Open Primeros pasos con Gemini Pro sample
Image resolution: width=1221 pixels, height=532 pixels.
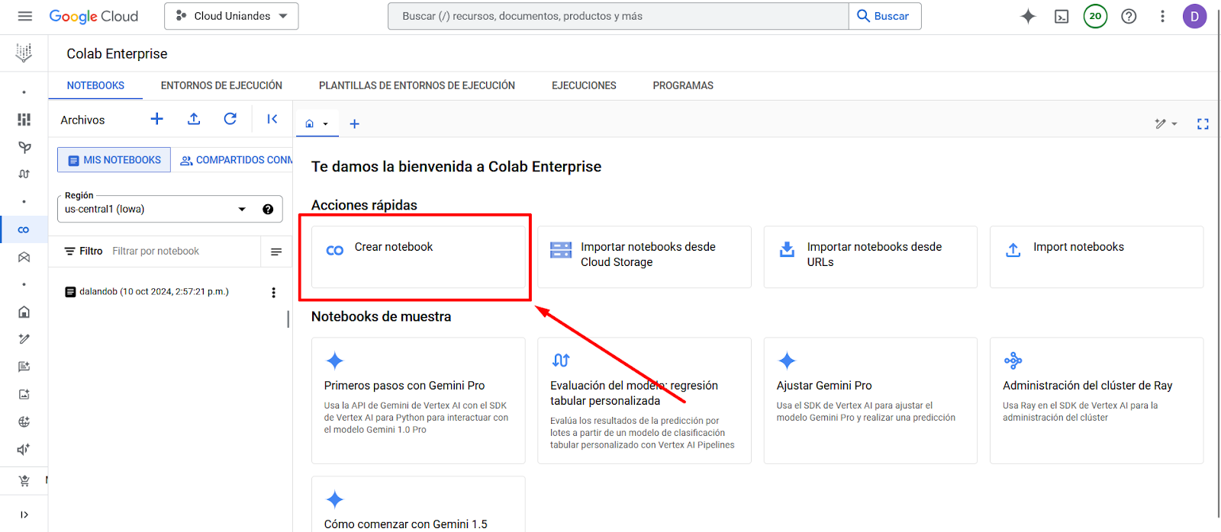[418, 401]
